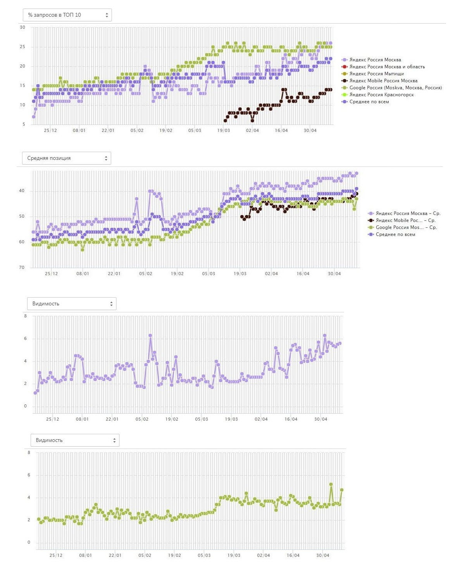Expand the first 'Видимость' dropdown selector
Viewport: 465px width, 565px height.
point(72,304)
